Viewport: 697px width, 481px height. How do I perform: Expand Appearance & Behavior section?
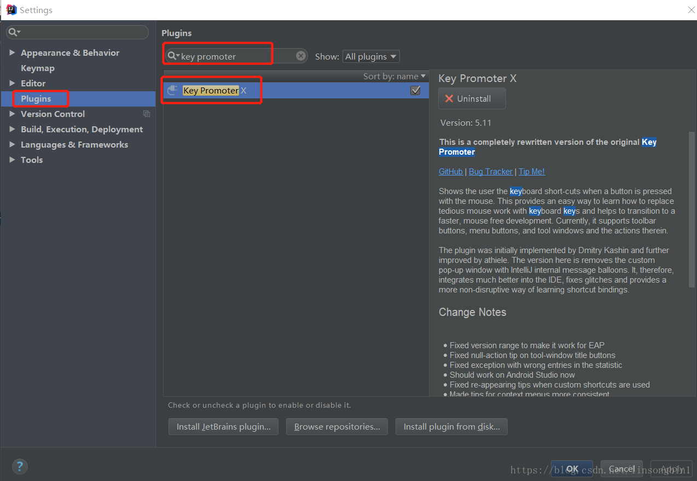pyautogui.click(x=13, y=52)
